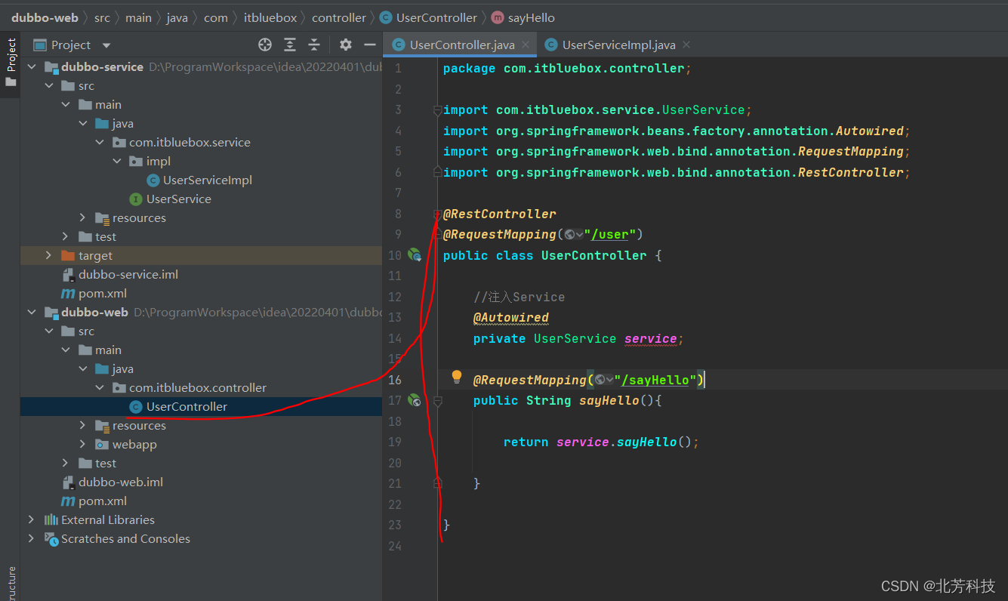The width and height of the screenshot is (1008, 601).
Task: Expand the webapp folder
Action: pos(83,444)
